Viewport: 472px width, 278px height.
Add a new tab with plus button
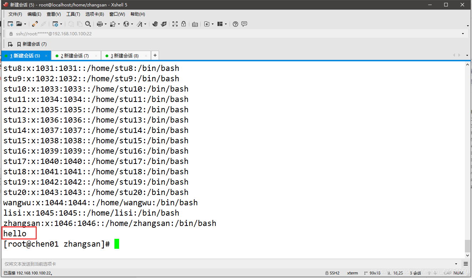coord(155,55)
